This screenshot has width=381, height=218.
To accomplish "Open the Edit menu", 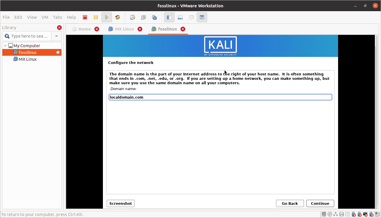I will pos(18,17).
